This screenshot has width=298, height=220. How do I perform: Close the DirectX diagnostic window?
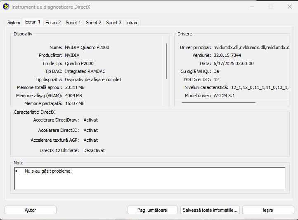tap(290, 7)
